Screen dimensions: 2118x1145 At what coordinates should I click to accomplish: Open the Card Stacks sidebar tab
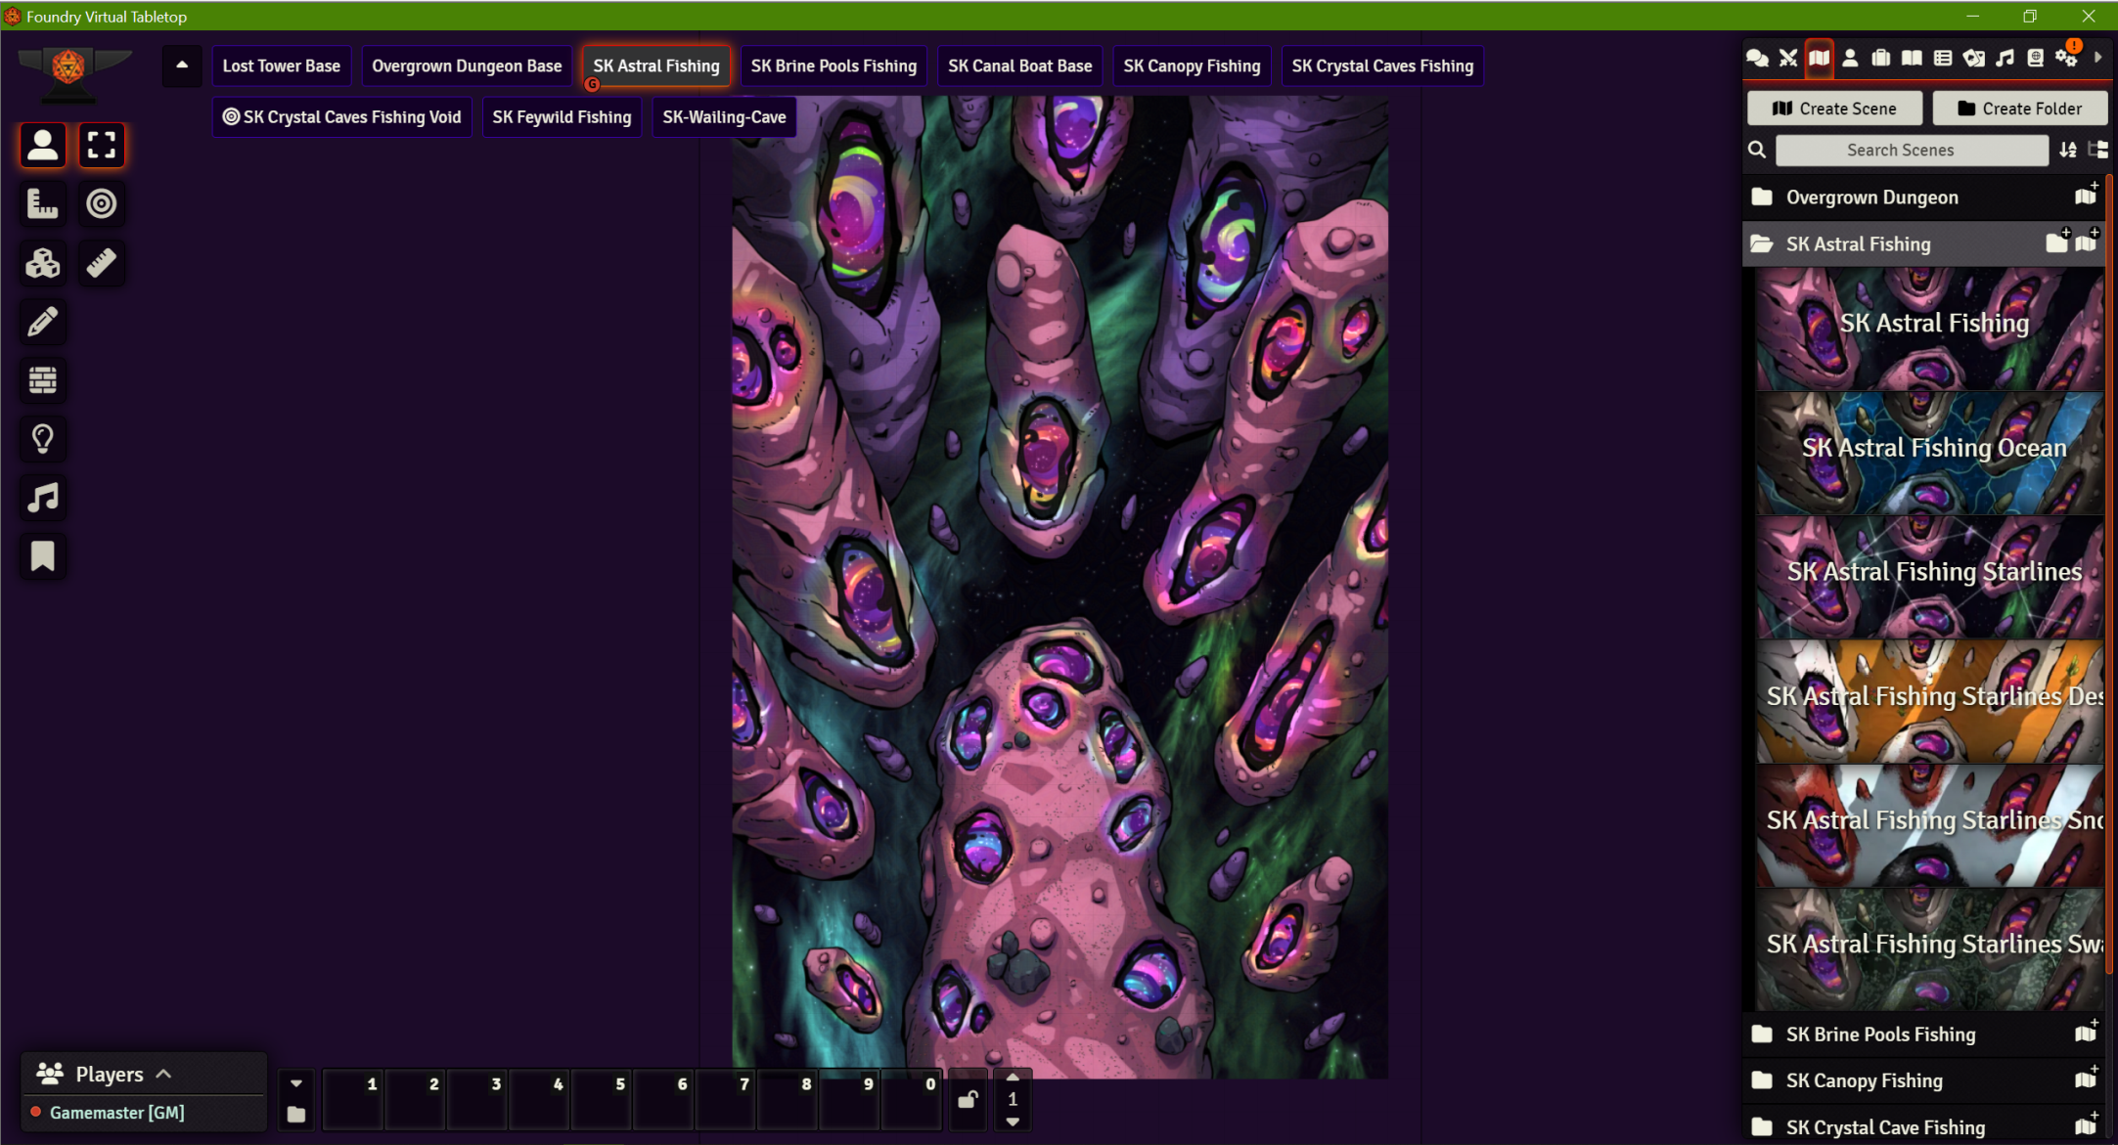[x=1974, y=58]
